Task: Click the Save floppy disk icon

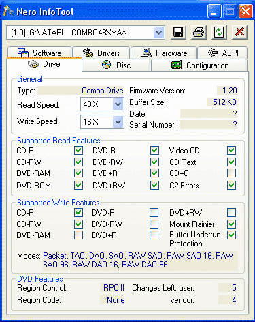Action: [x=178, y=32]
